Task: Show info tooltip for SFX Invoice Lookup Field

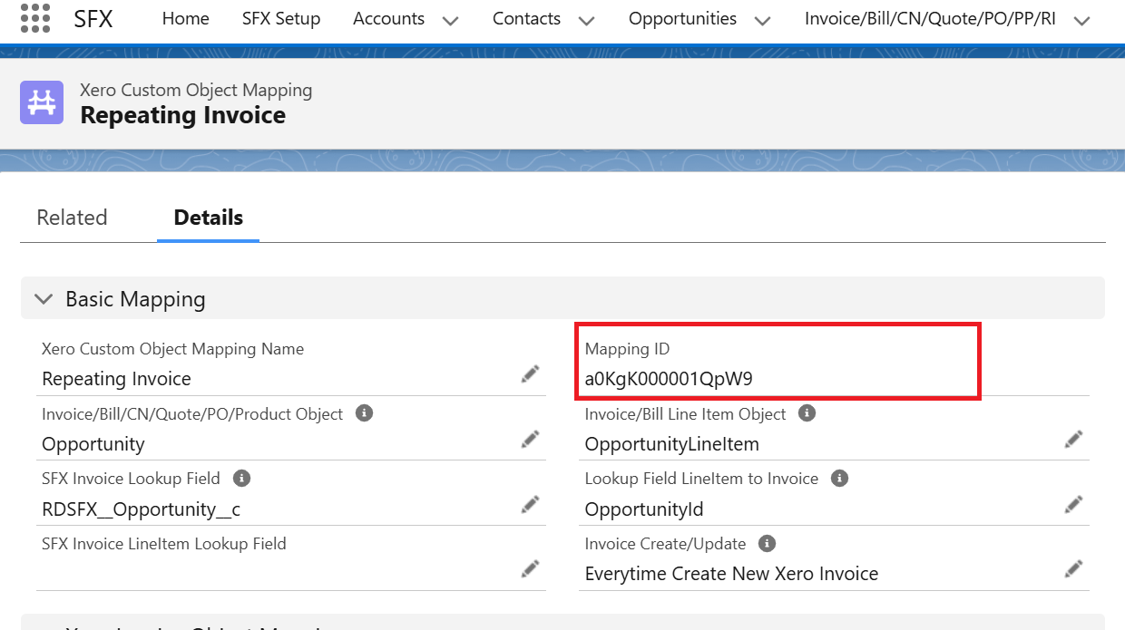Action: 241,478
